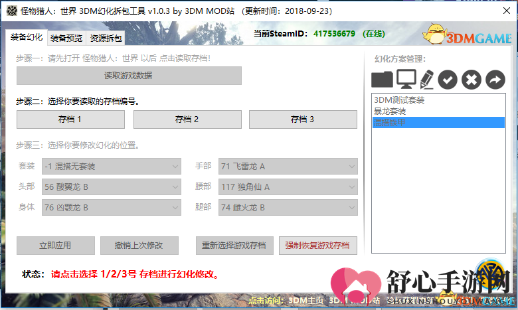Click the 强制恢复游戏存档 button

click(318, 246)
